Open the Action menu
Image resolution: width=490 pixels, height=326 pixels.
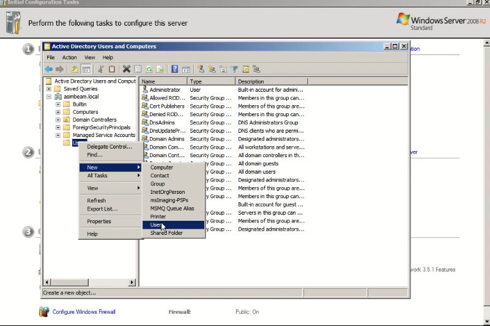click(x=69, y=57)
